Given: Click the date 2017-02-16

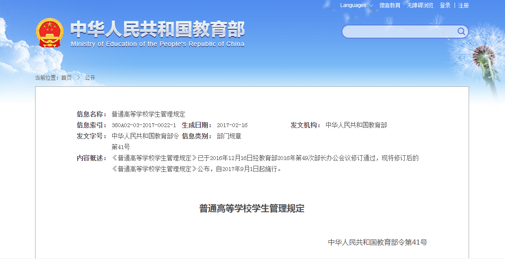Looking at the screenshot, I should (x=232, y=125).
